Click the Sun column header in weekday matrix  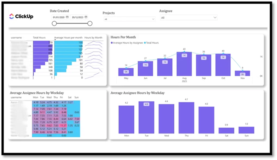click(76, 97)
